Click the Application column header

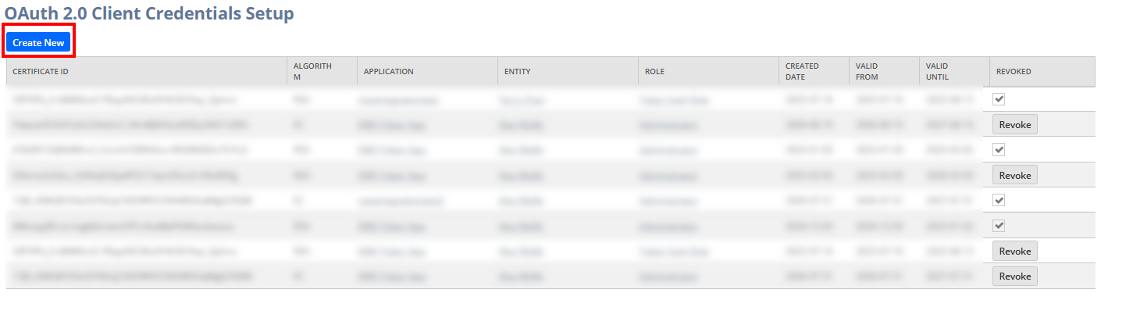(427, 71)
